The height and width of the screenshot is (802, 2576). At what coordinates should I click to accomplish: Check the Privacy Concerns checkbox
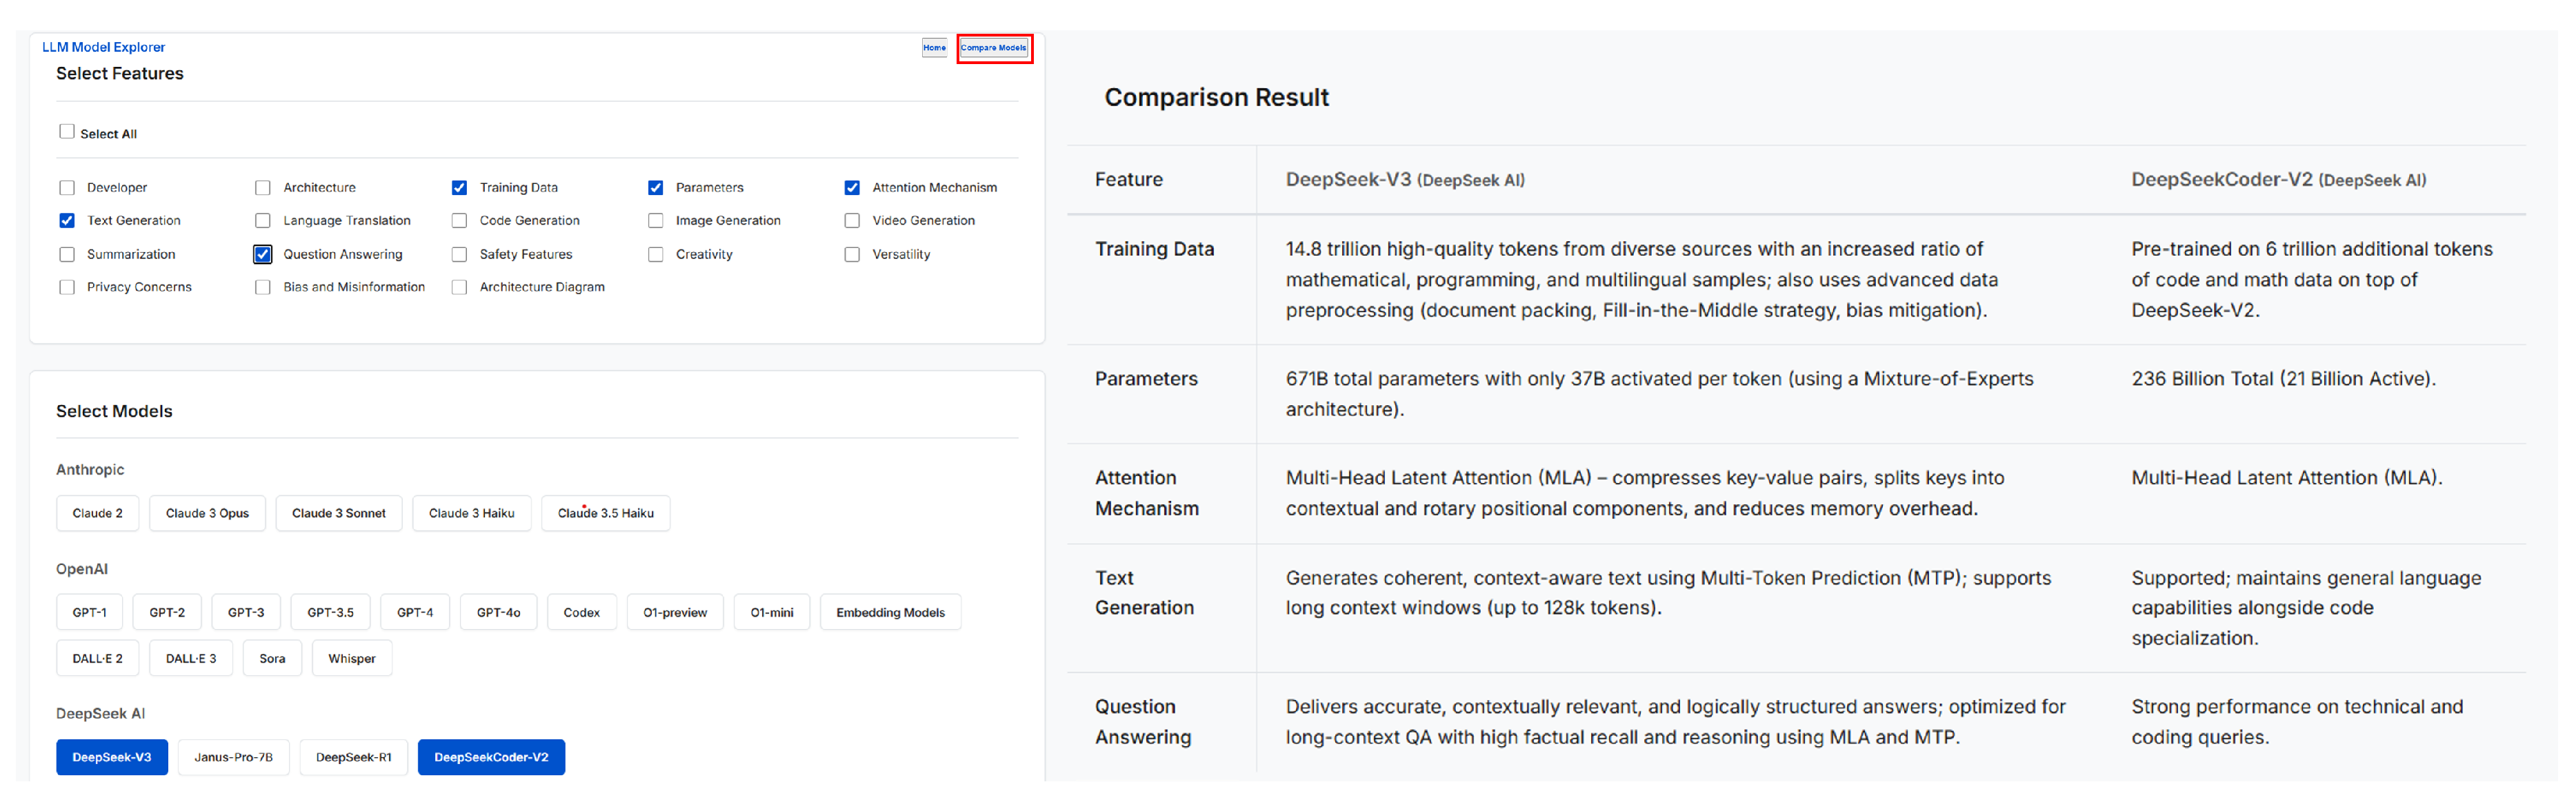(x=67, y=287)
